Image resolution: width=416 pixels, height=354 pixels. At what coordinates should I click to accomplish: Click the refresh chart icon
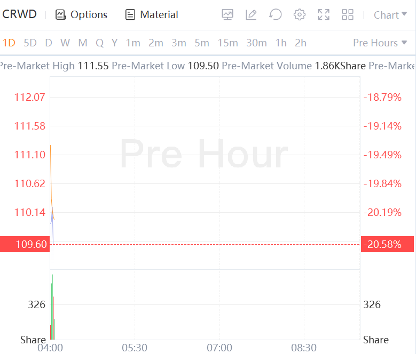coord(275,15)
